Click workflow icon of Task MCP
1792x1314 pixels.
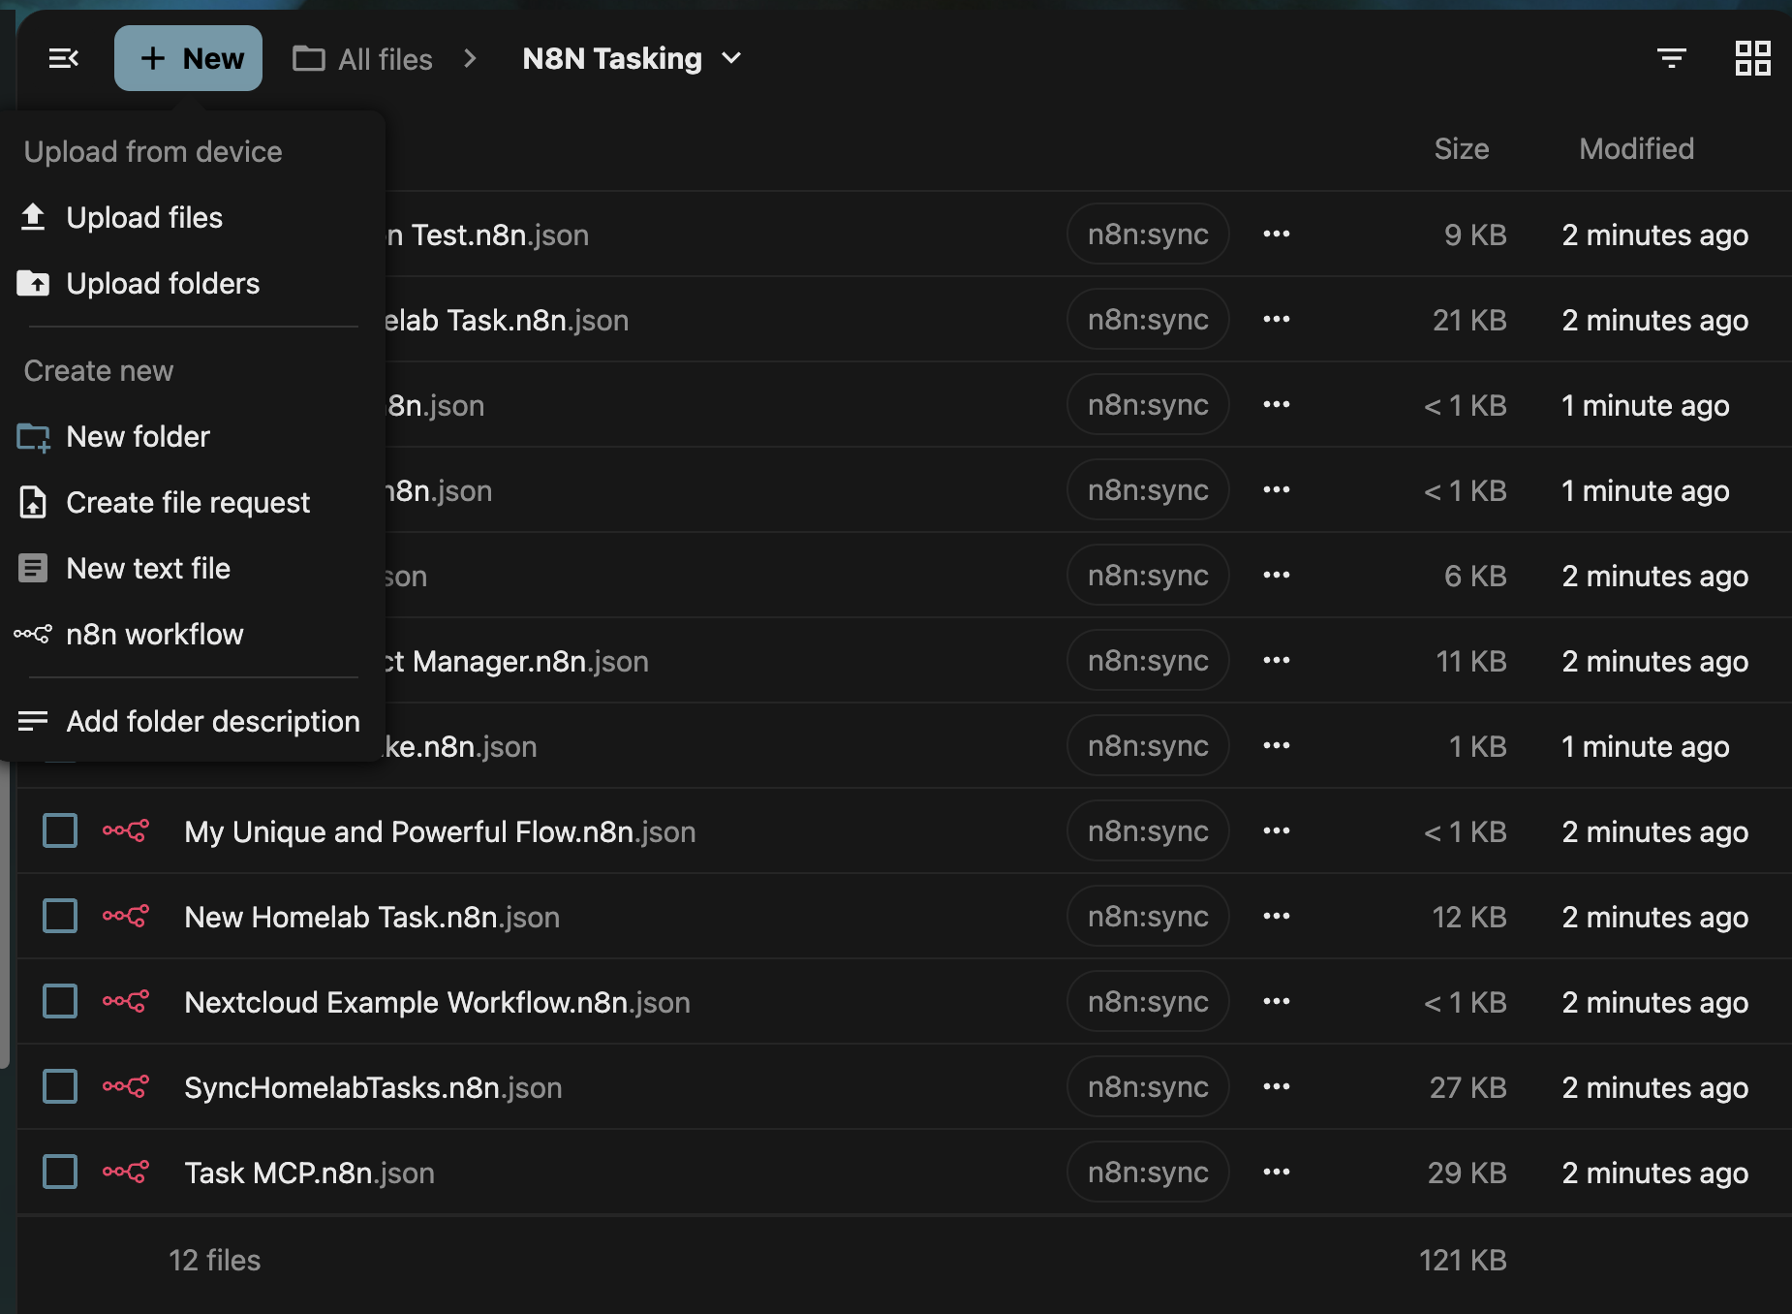(x=126, y=1172)
